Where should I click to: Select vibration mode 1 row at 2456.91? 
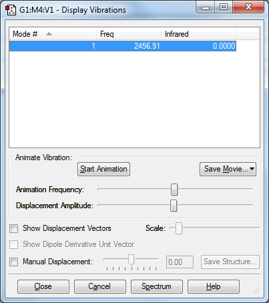click(x=123, y=46)
